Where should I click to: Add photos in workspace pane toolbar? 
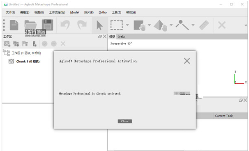pos(16,44)
